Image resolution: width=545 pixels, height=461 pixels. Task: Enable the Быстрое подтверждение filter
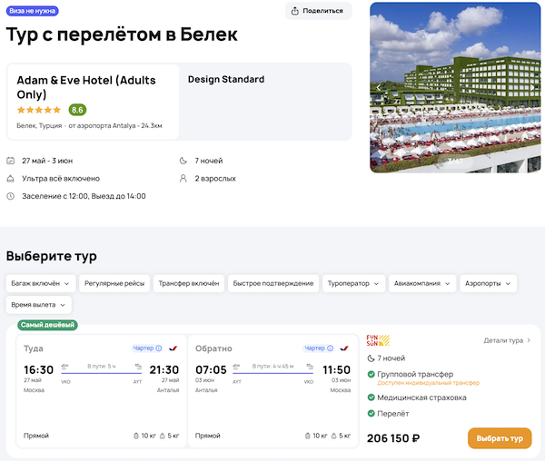click(272, 283)
